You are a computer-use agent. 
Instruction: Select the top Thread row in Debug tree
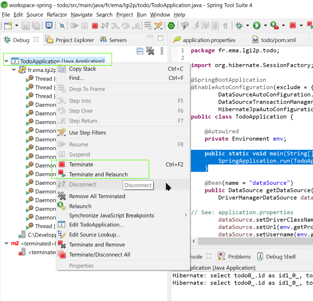pyautogui.click(x=41, y=79)
